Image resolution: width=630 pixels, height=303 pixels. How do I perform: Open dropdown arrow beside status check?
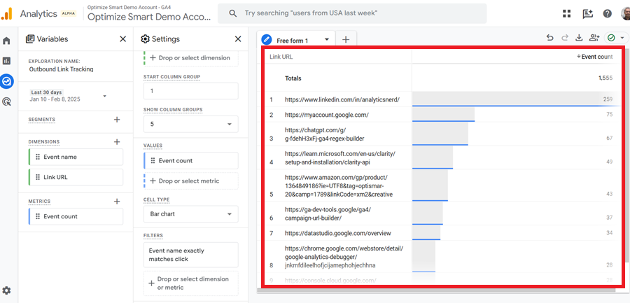[x=622, y=38]
